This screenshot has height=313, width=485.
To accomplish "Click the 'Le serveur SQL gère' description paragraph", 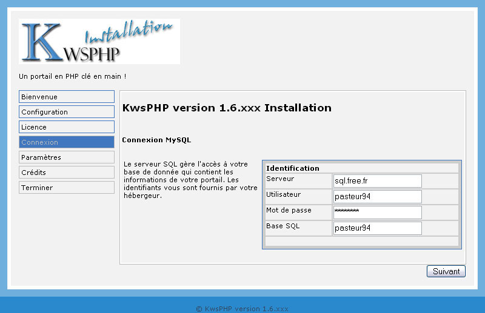I will tap(190, 180).
